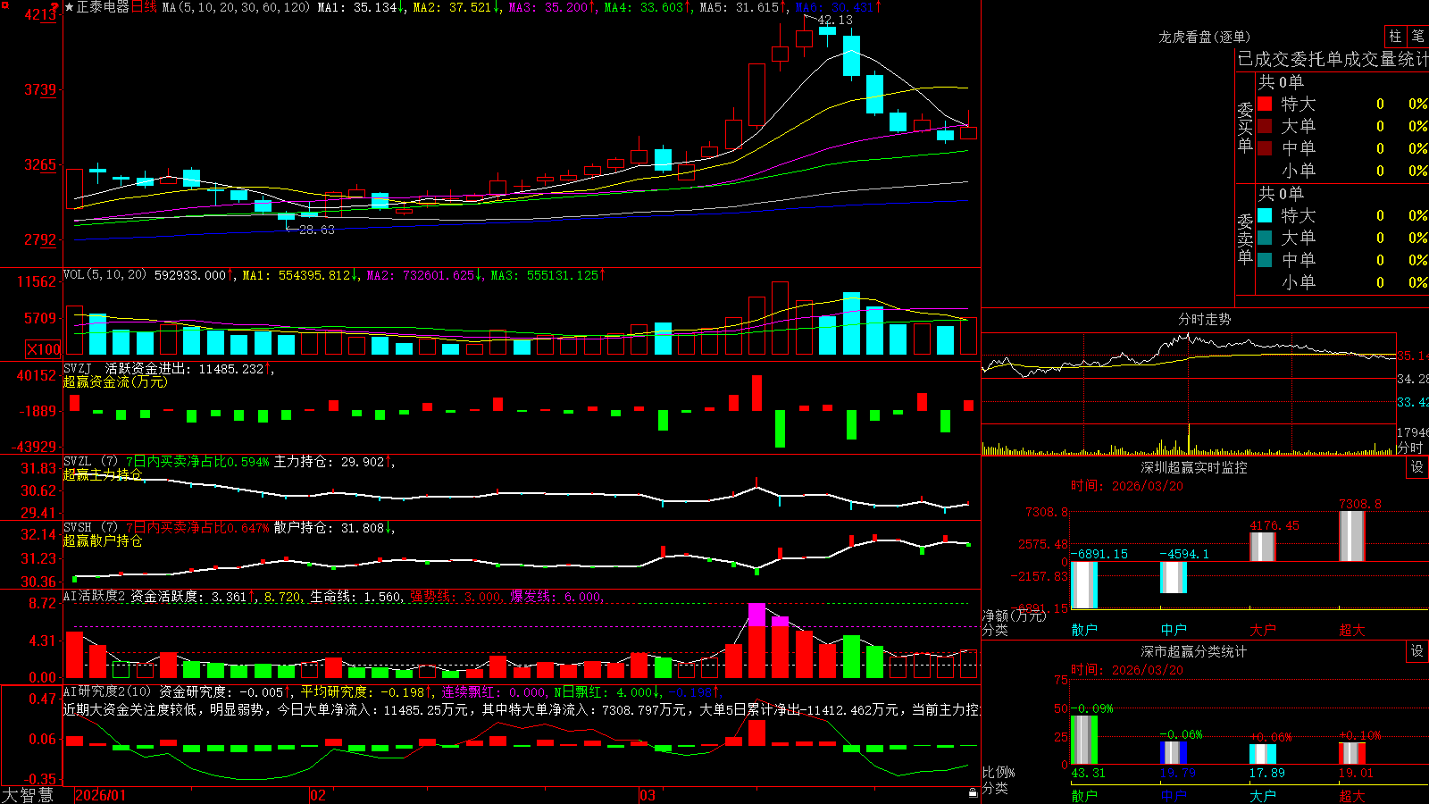Click the 委买单 vertical section label
Screen dimensions: 1429x804
(1245, 128)
